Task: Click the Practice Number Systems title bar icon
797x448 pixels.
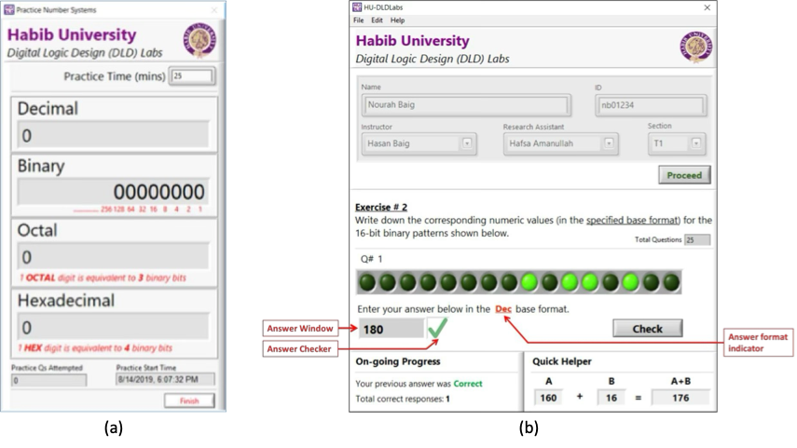Action: tap(8, 9)
